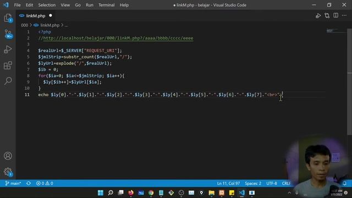Open Google Chrome from the taskbar
The width and height of the screenshot is (352, 198).
click(151, 193)
